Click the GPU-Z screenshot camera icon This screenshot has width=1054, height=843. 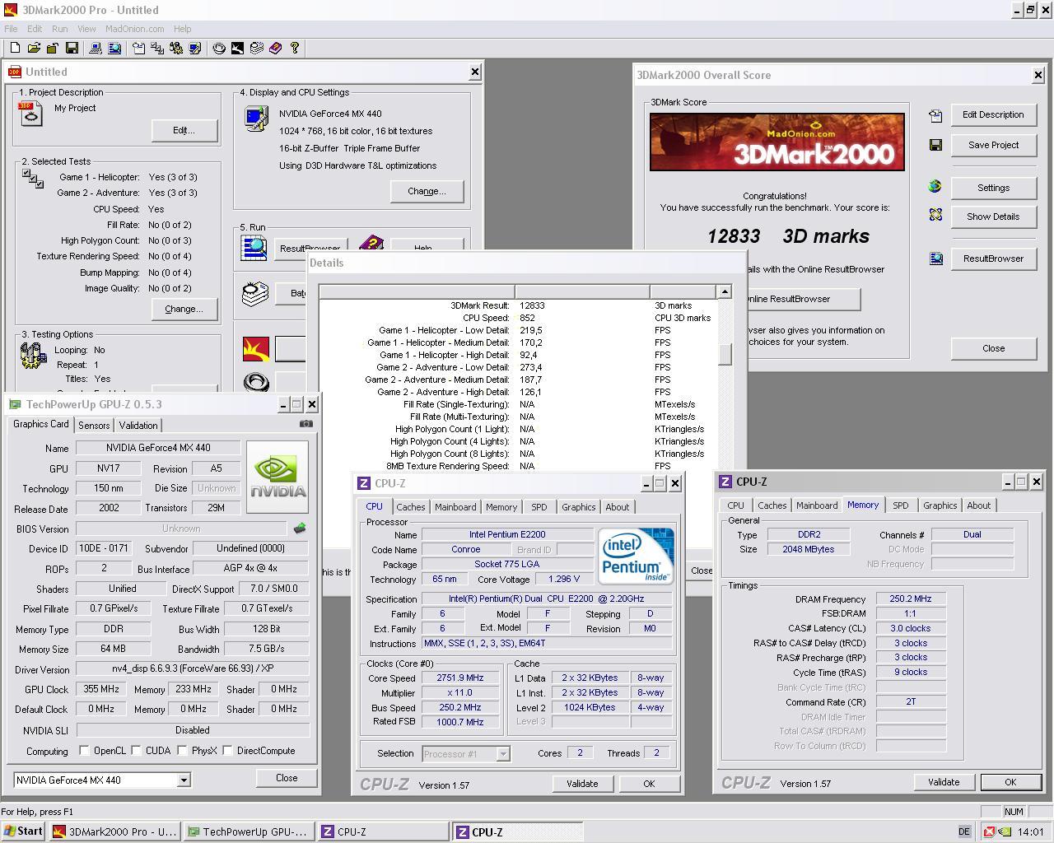point(306,424)
